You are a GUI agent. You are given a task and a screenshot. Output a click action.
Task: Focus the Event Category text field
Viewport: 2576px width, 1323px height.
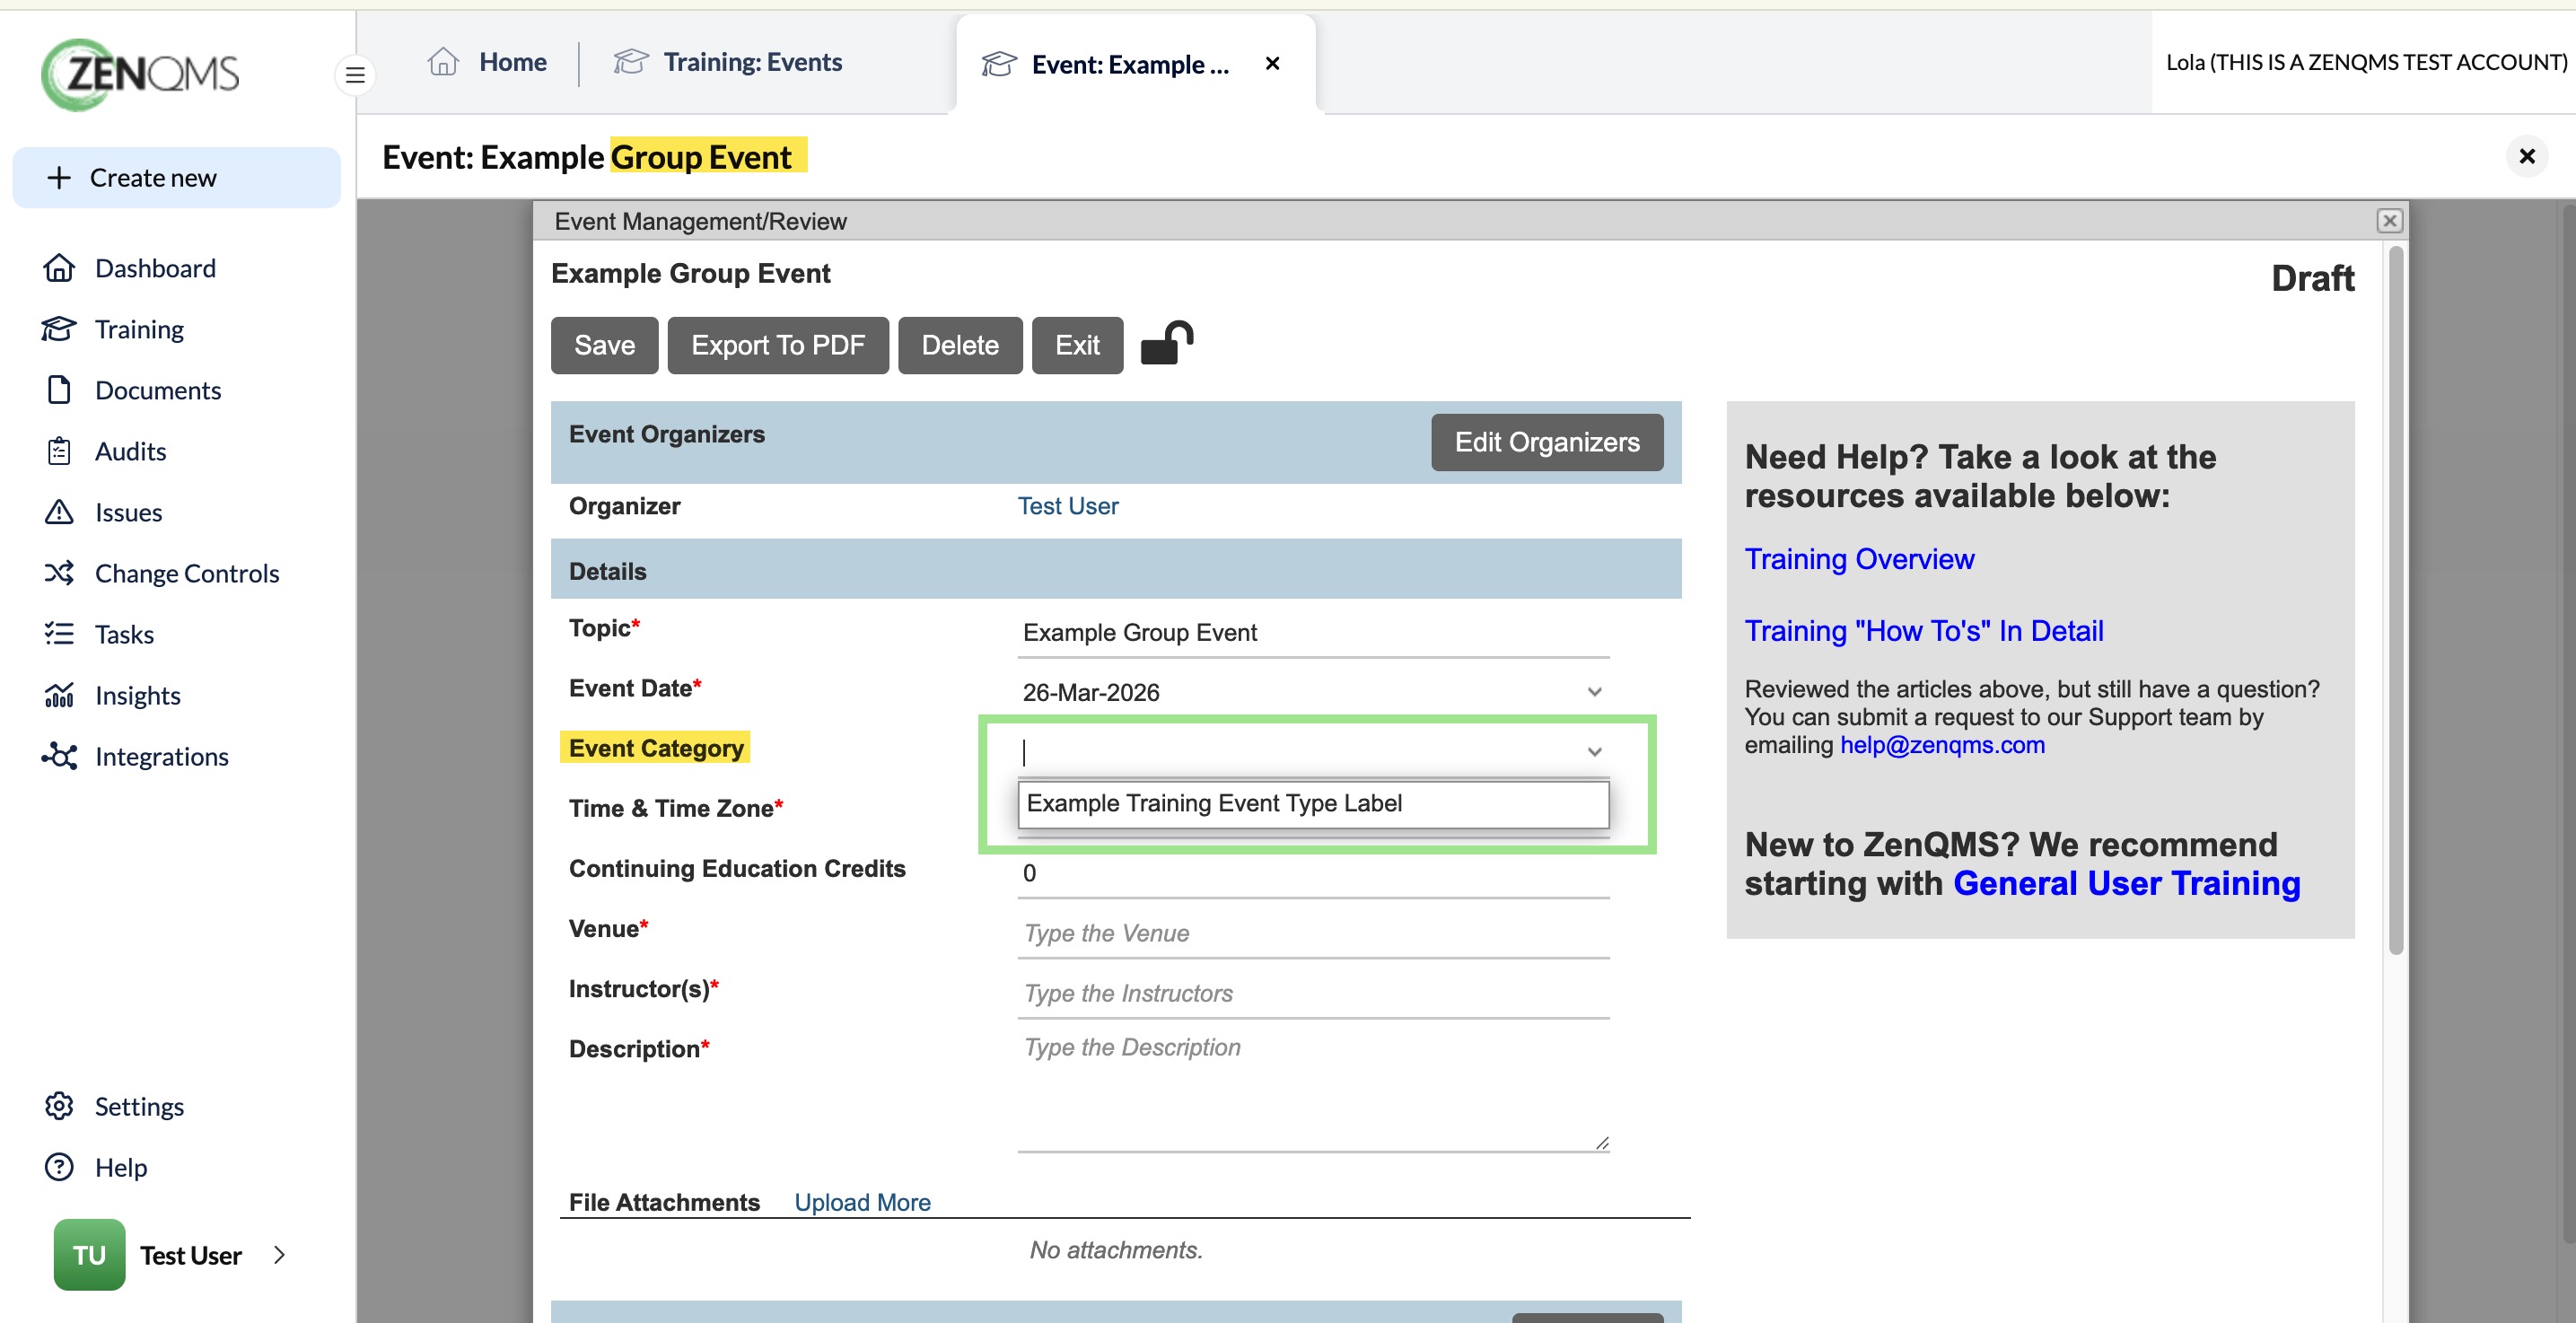click(x=1298, y=752)
